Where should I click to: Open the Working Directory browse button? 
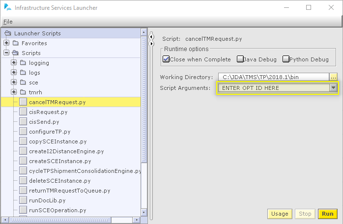tap(333, 77)
